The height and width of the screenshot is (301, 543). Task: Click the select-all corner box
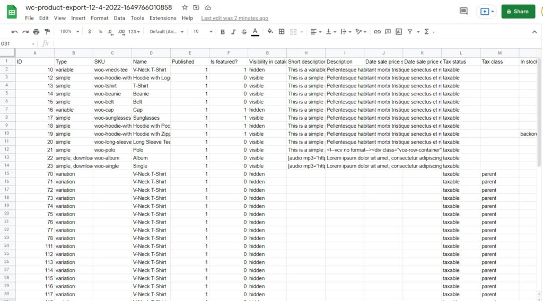(x=7, y=53)
